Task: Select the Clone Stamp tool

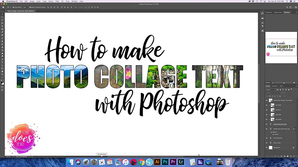Action: 2,41
